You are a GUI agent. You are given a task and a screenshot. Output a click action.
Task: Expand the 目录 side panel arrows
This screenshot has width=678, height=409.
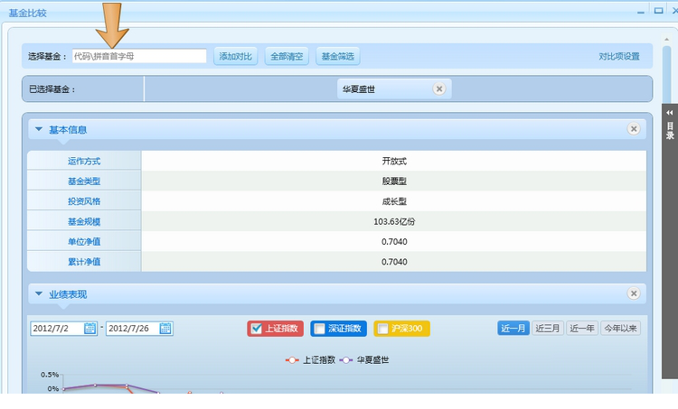point(669,113)
